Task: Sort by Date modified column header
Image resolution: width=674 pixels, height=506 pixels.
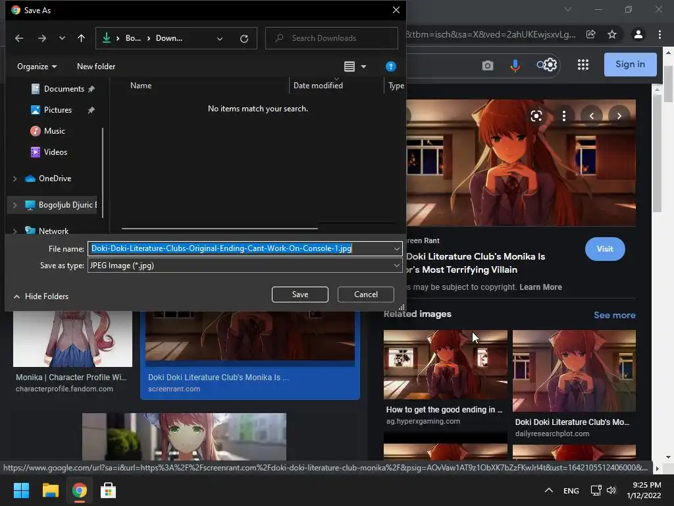Action: pyautogui.click(x=318, y=85)
